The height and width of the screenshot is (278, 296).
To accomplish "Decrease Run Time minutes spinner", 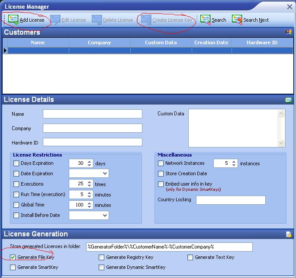I will click(x=90, y=196).
